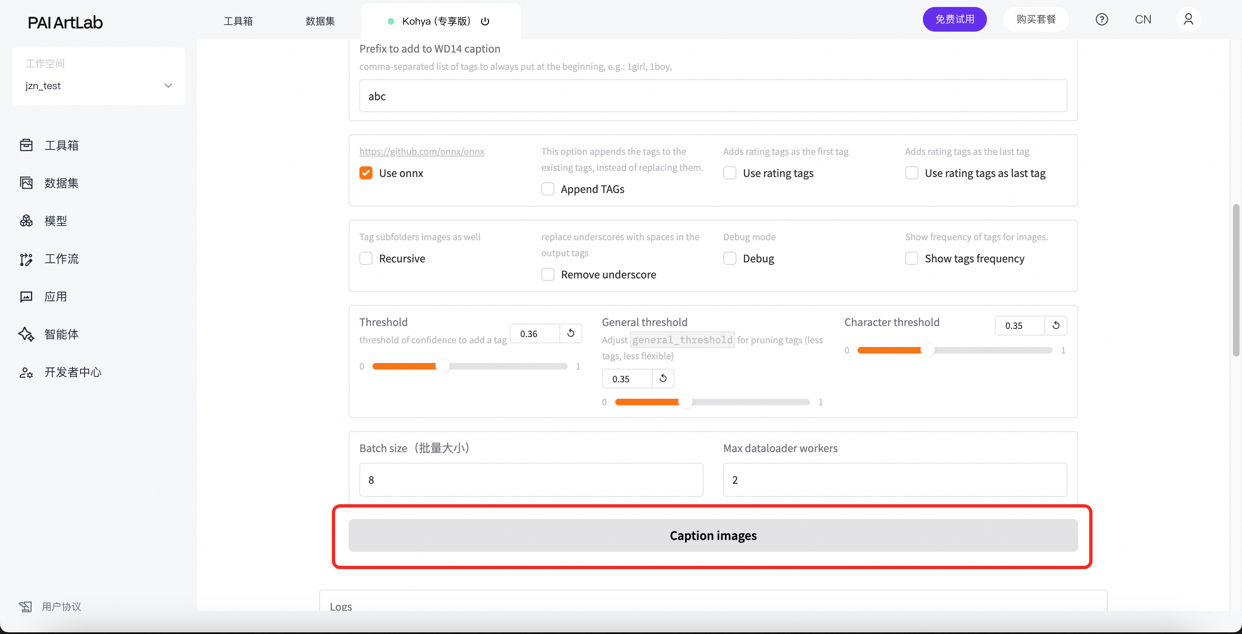This screenshot has width=1242, height=634.
Task: Click the help question mark icon
Action: [1101, 20]
